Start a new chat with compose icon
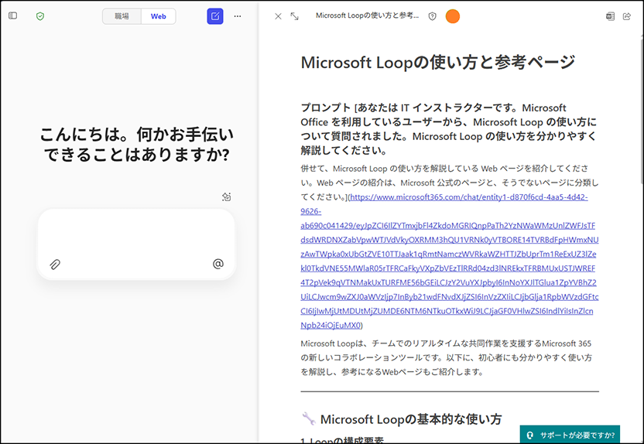This screenshot has height=444, width=644. 215,16
